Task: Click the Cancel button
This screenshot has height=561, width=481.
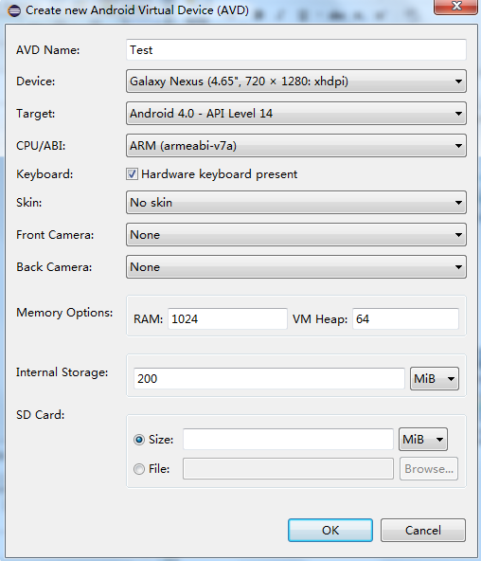Action: point(423,531)
